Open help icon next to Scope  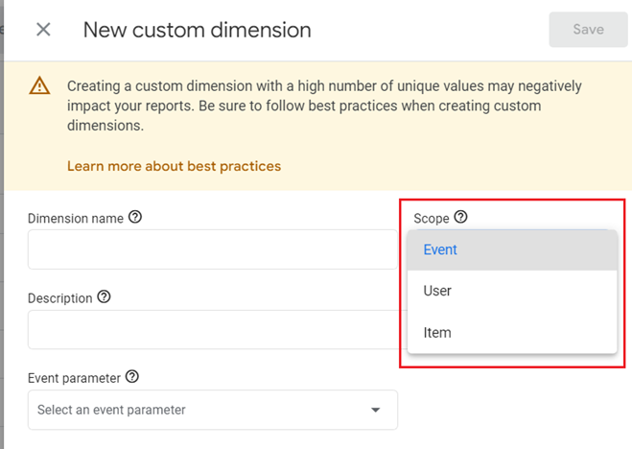(x=461, y=218)
